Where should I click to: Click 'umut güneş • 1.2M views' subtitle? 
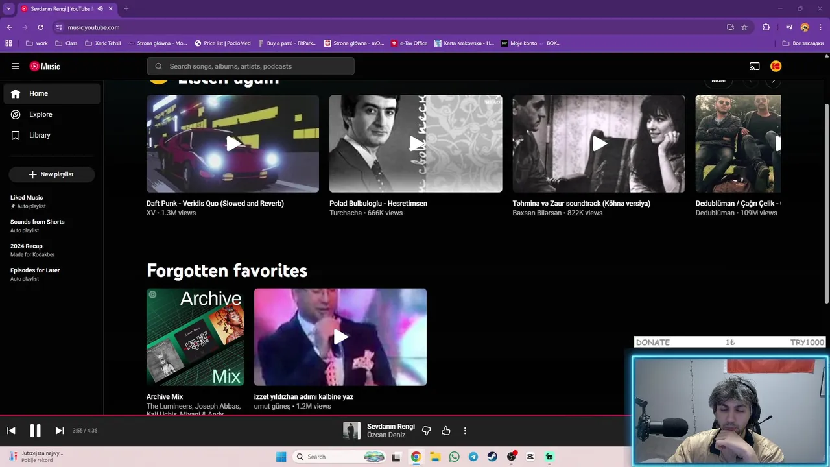(x=292, y=406)
